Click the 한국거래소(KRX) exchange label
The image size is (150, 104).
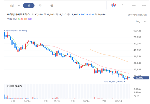[137, 15]
